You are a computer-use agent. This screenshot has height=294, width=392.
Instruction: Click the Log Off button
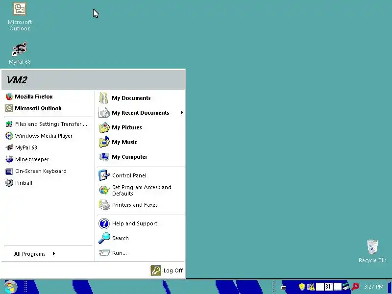tap(167, 270)
